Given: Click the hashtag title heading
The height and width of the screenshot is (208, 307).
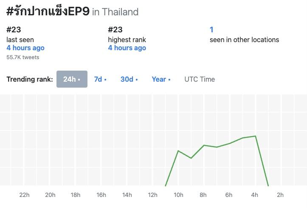Looking at the screenshot, I should tap(48, 11).
